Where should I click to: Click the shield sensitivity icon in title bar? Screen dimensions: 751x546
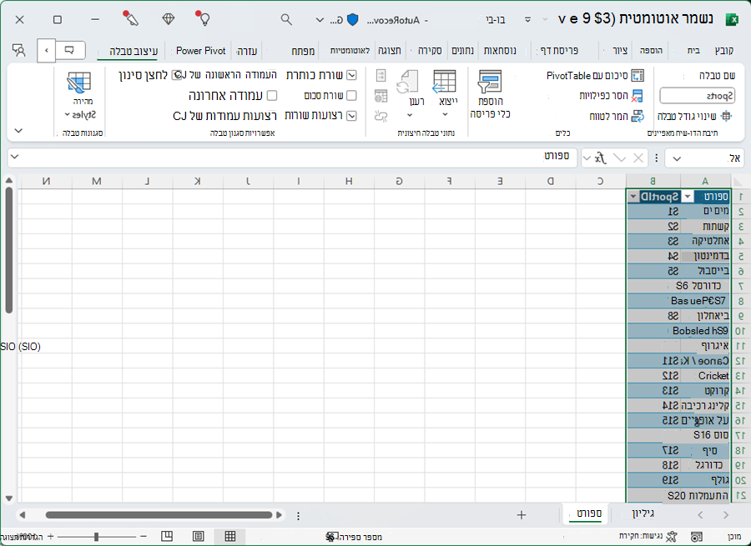point(352,20)
